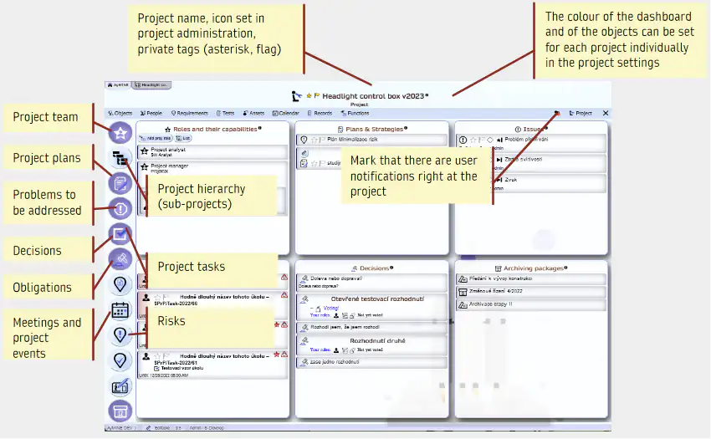
Task: Click the List button in Roles panel
Action: (x=183, y=138)
